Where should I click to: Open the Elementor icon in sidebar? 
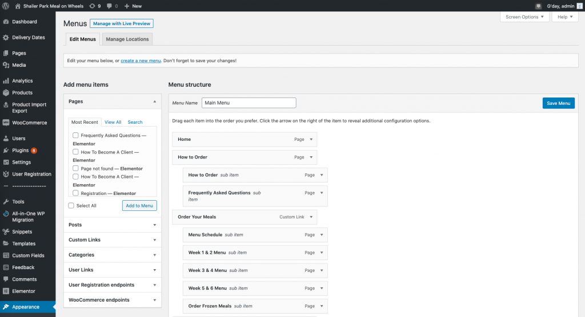click(x=6, y=291)
